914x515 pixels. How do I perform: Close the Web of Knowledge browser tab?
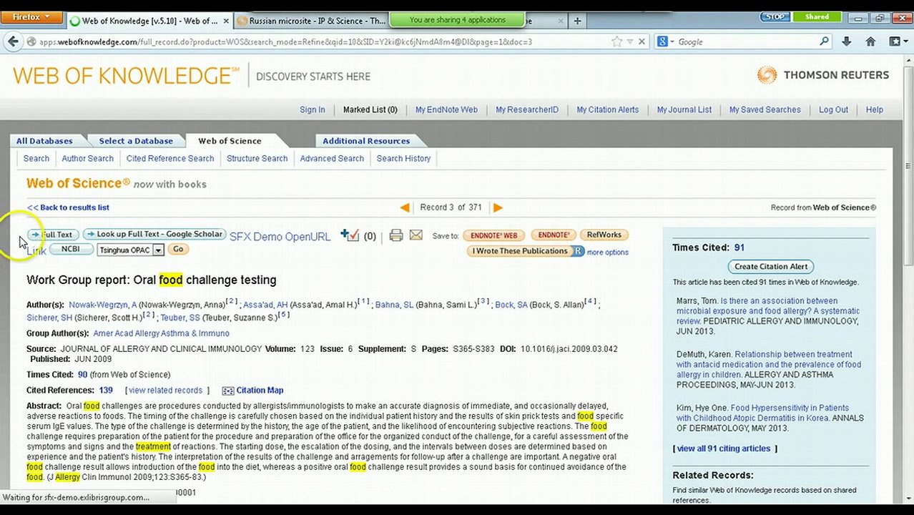point(226,21)
